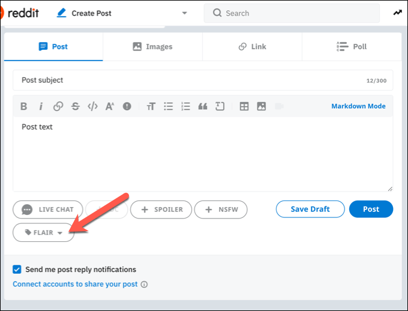Add a quote block
The width and height of the screenshot is (408, 311).
tap(203, 106)
